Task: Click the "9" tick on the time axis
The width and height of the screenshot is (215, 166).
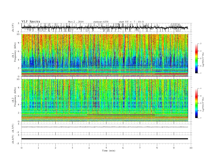Action: [174, 148]
